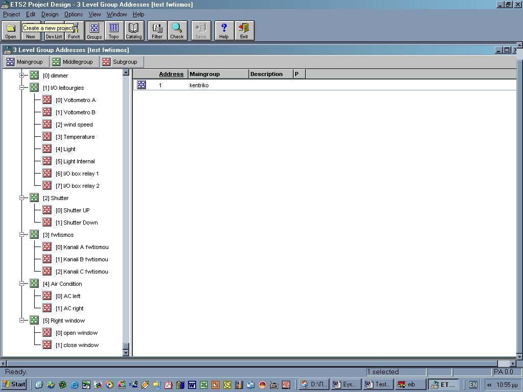Run the Check toolbar tool
The height and width of the screenshot is (392, 523).
click(177, 31)
